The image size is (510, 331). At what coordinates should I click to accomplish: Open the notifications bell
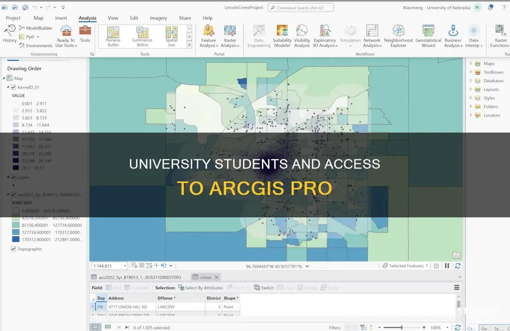pos(490,7)
